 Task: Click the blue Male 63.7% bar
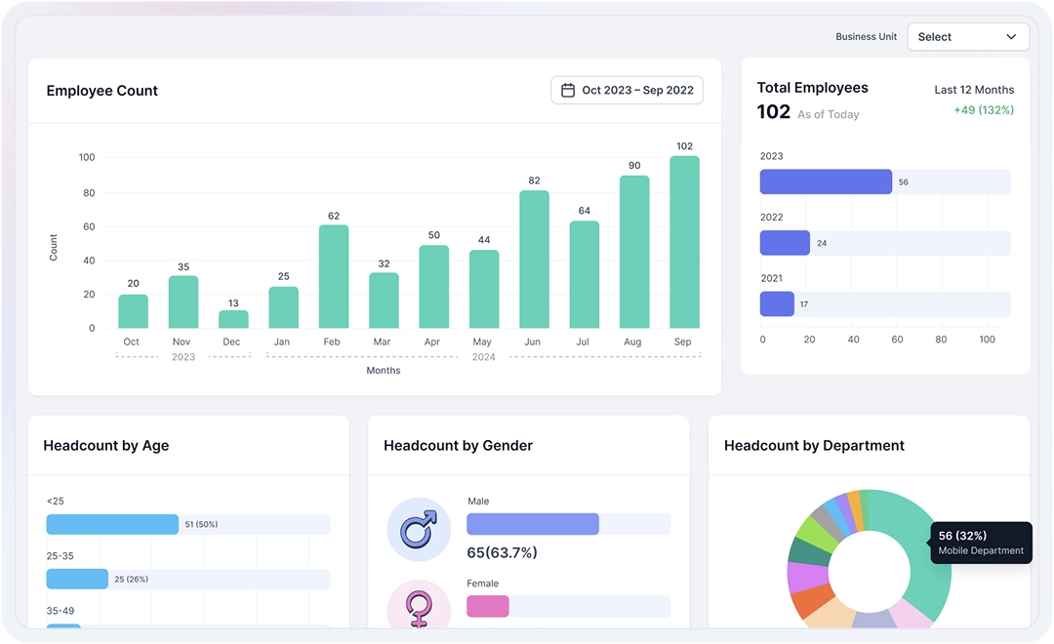click(532, 524)
